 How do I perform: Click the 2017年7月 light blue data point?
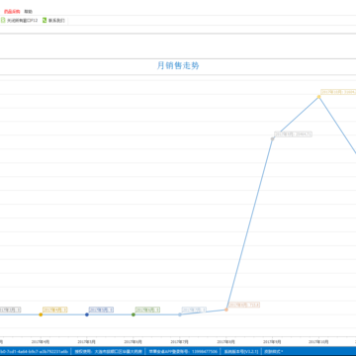(x=180, y=314)
